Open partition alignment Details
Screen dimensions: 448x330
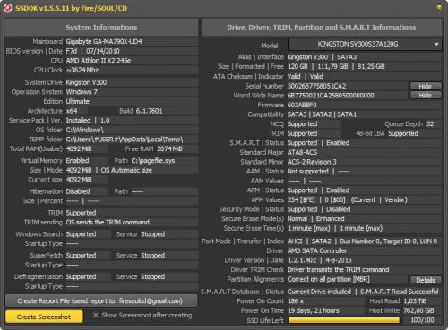click(x=426, y=280)
